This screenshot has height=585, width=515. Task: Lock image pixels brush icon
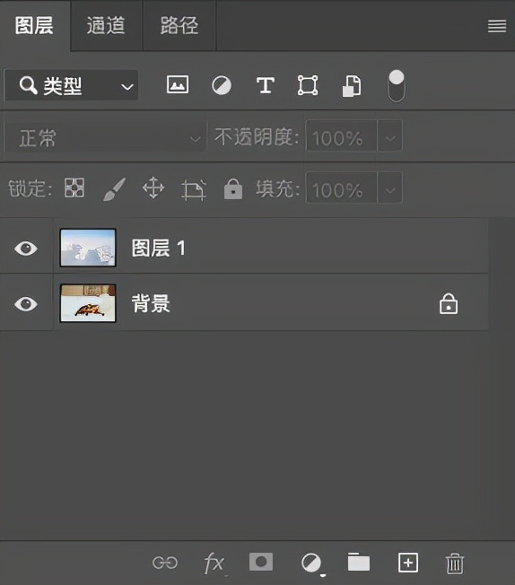point(115,188)
